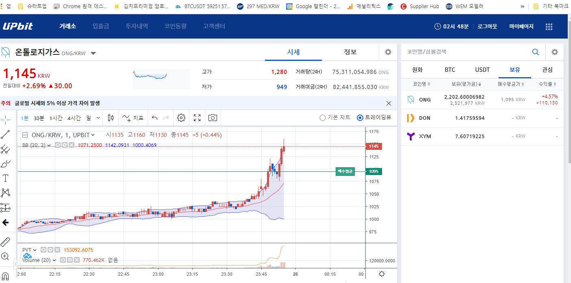Viewport: 571px width, 283px height.
Task: Open the ONG/KRW coin selector dropdown
Action: click(x=93, y=53)
